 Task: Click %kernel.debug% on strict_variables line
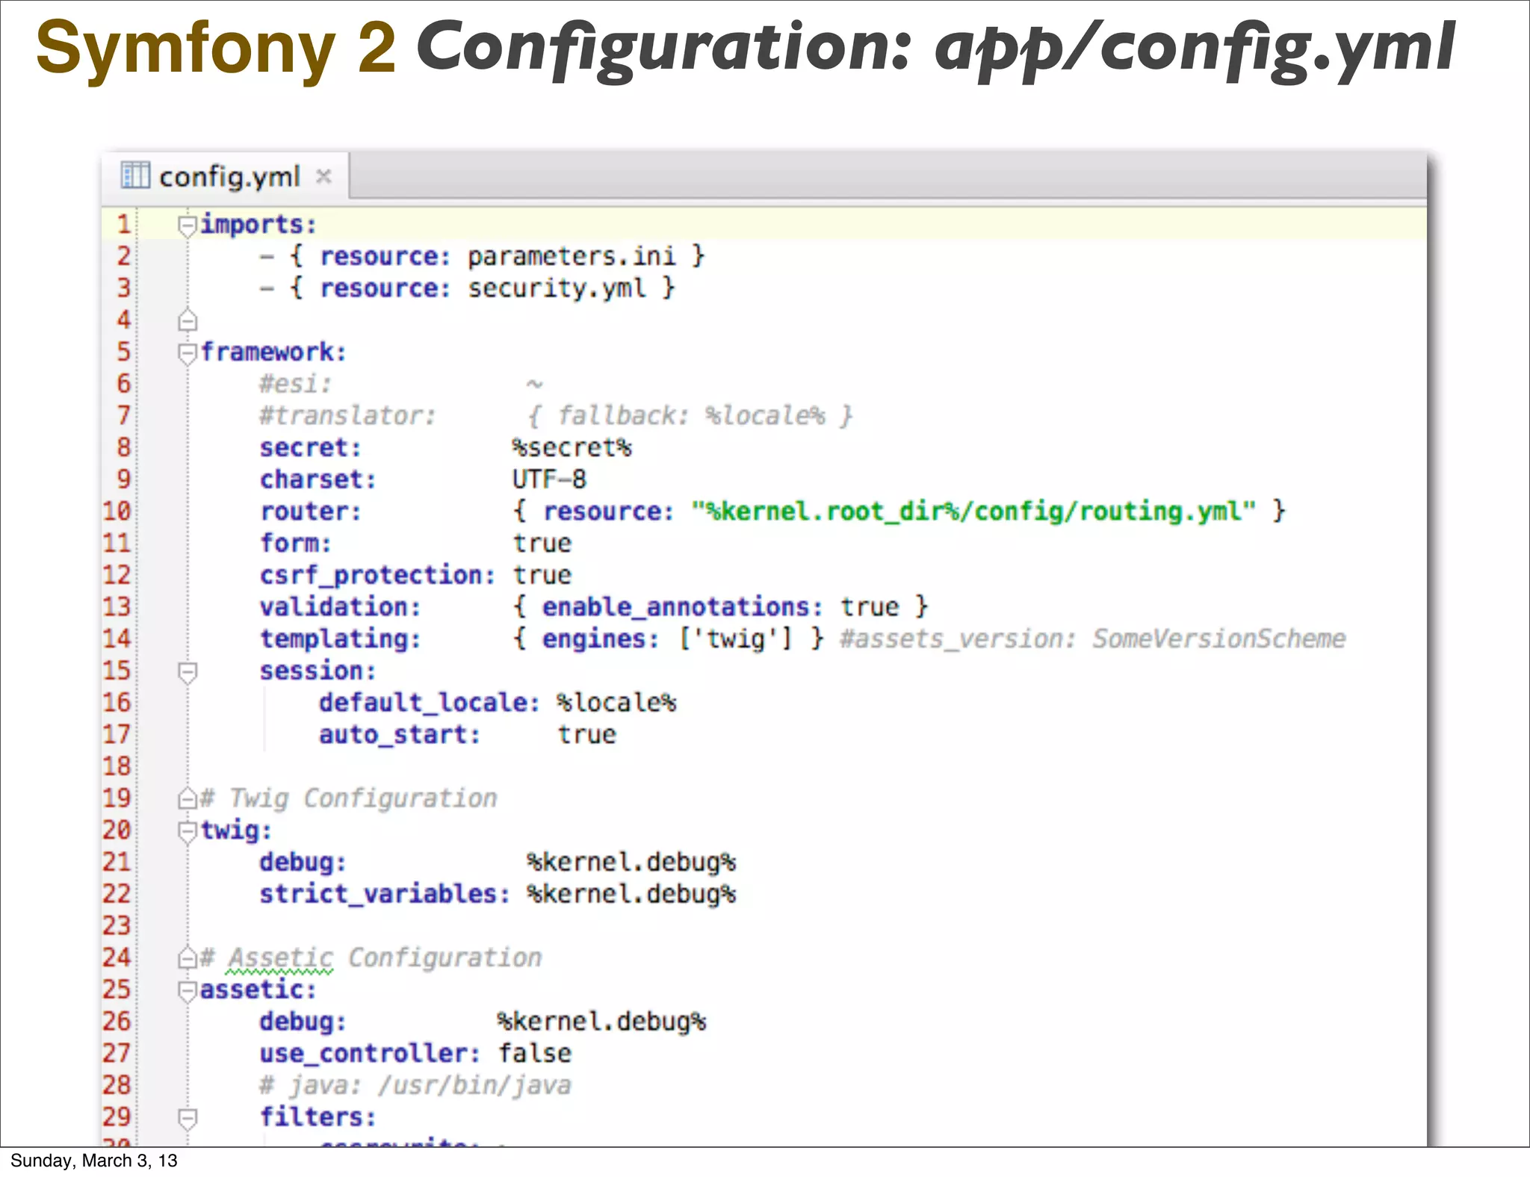(631, 894)
